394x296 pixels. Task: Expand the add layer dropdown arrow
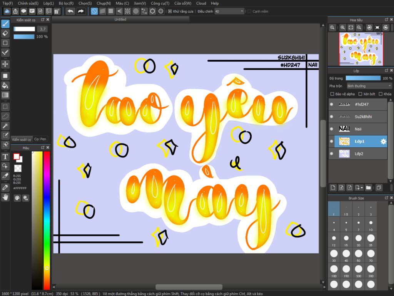362,188
